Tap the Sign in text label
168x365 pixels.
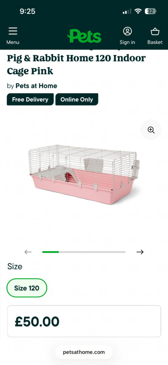tap(127, 42)
